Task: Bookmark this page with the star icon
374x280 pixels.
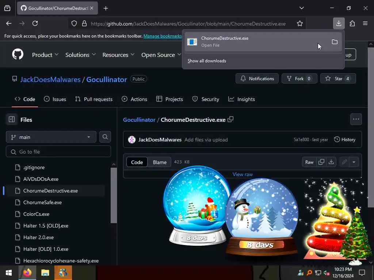Action: (300, 24)
